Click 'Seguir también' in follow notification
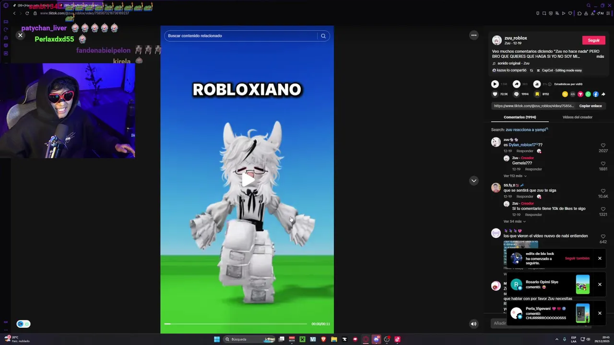This screenshot has width=614, height=345. (x=577, y=258)
